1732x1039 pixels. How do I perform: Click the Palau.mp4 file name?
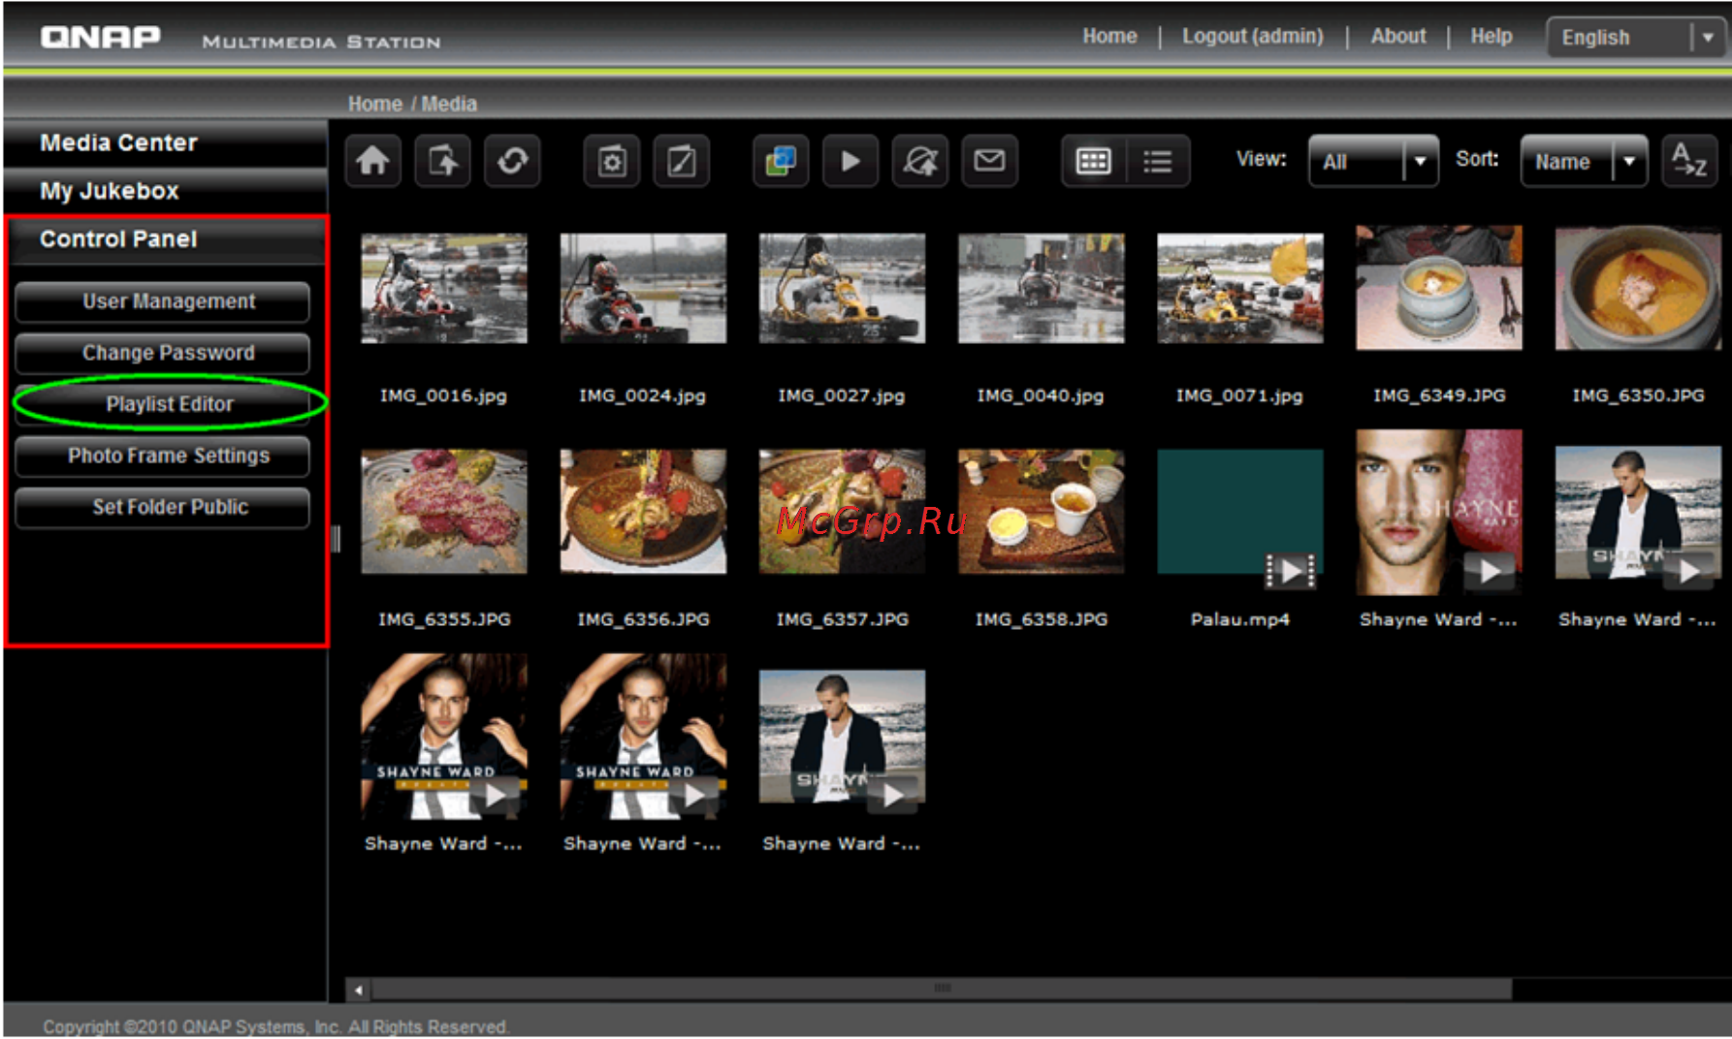coord(1239,619)
